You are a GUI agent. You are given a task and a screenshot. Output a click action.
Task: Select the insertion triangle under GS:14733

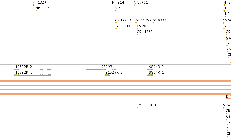(116, 23)
